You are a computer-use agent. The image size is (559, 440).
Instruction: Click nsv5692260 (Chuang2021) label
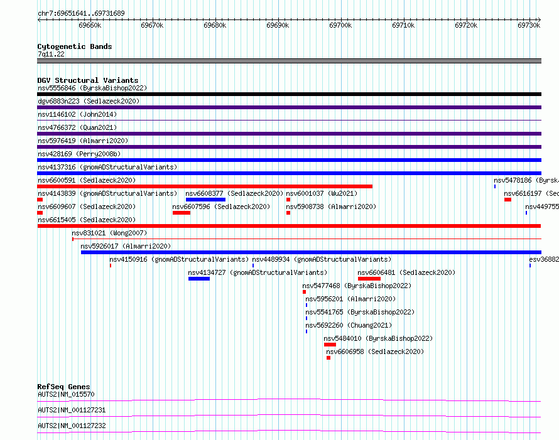[x=349, y=325]
